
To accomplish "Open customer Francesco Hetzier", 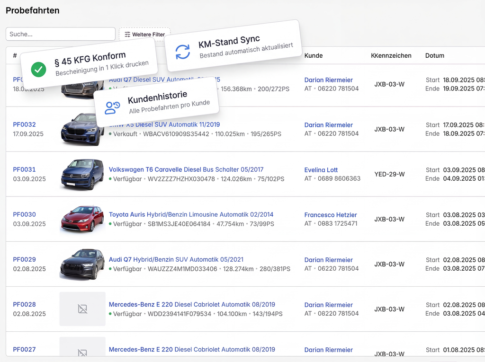I will (x=331, y=215).
